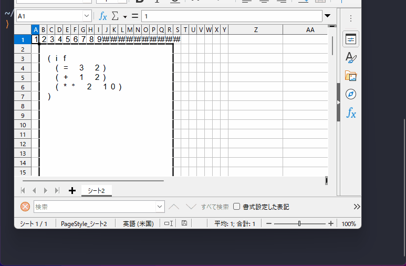
Task: Open the Gallery sidebar deck
Action: click(351, 76)
